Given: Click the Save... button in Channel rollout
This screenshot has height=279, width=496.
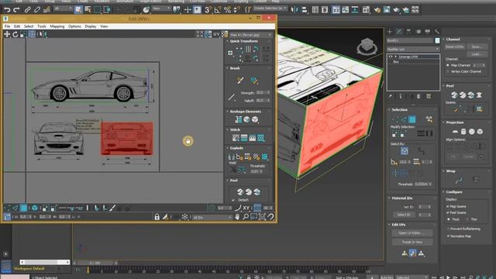Looking at the screenshot, I should point(477,46).
